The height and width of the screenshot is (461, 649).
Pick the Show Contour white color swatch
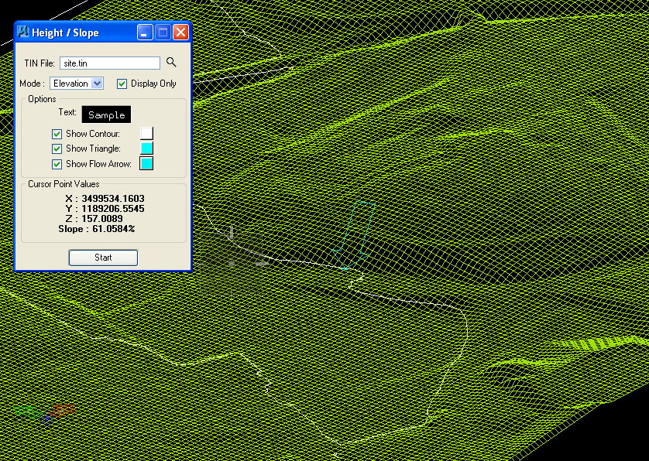(x=146, y=133)
